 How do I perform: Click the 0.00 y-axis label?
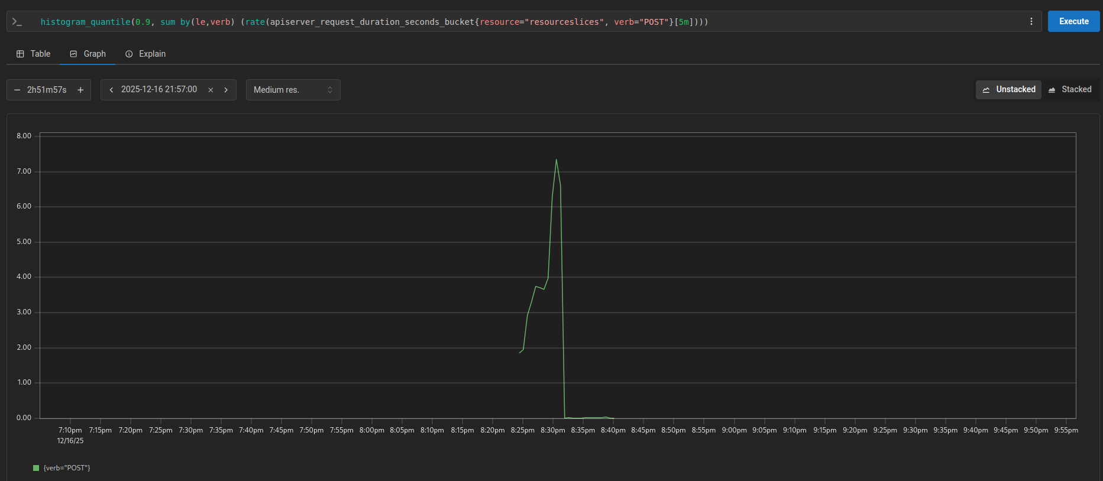tap(24, 418)
